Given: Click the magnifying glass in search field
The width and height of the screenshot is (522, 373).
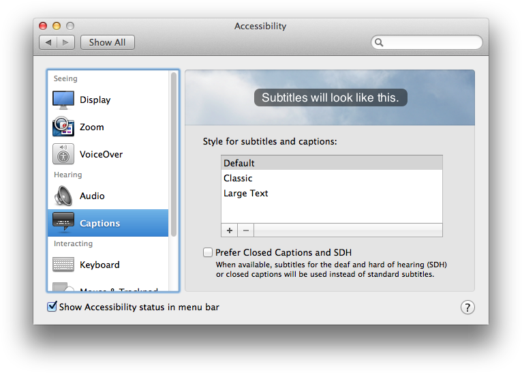Looking at the screenshot, I should click(380, 42).
